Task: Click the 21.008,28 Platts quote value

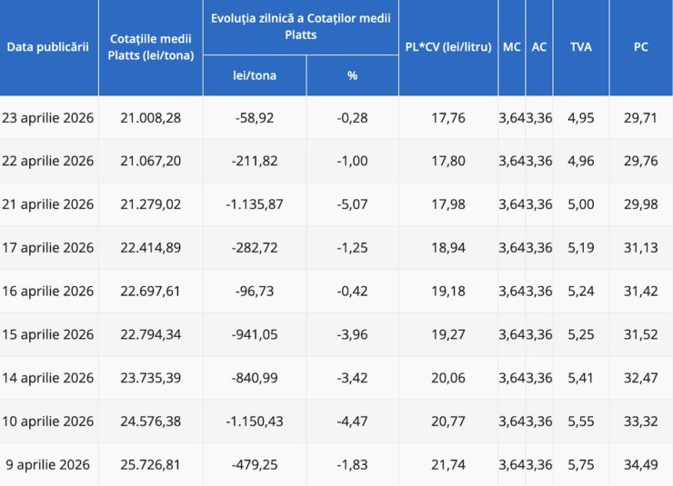Action: (x=150, y=117)
